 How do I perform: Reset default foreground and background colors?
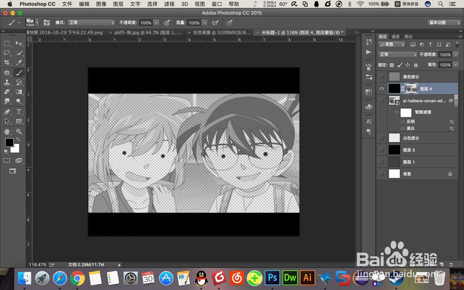[x=6, y=152]
